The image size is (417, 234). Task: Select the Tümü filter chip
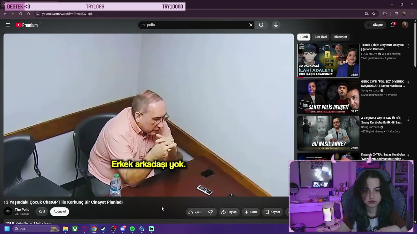304,37
